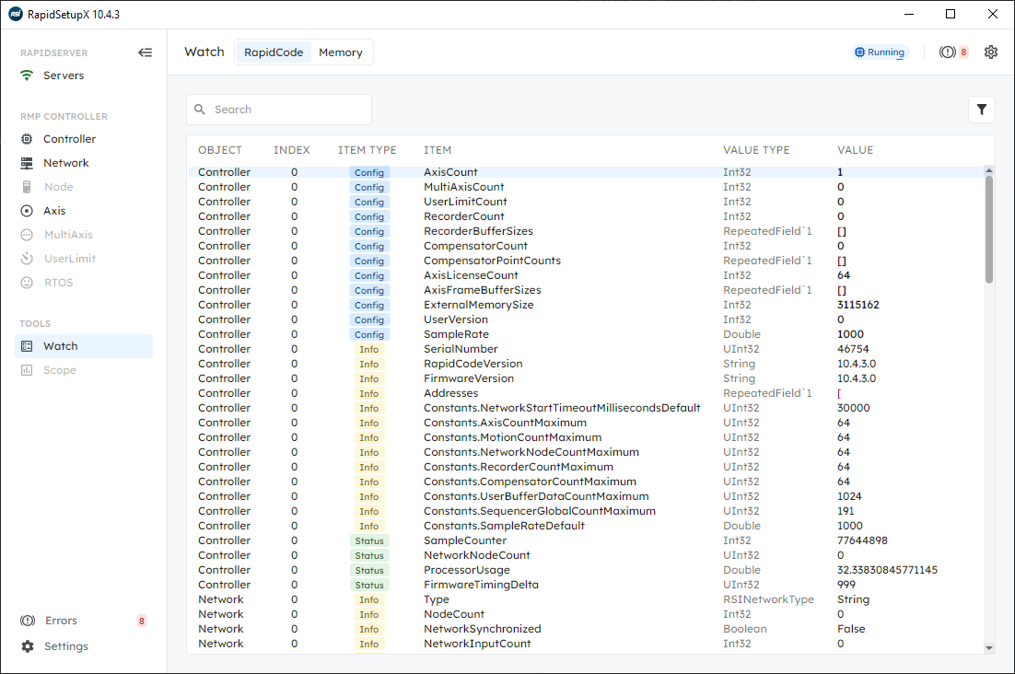Viewport: 1015px width, 674px height.
Task: Open the Axis page
Action: pos(54,211)
